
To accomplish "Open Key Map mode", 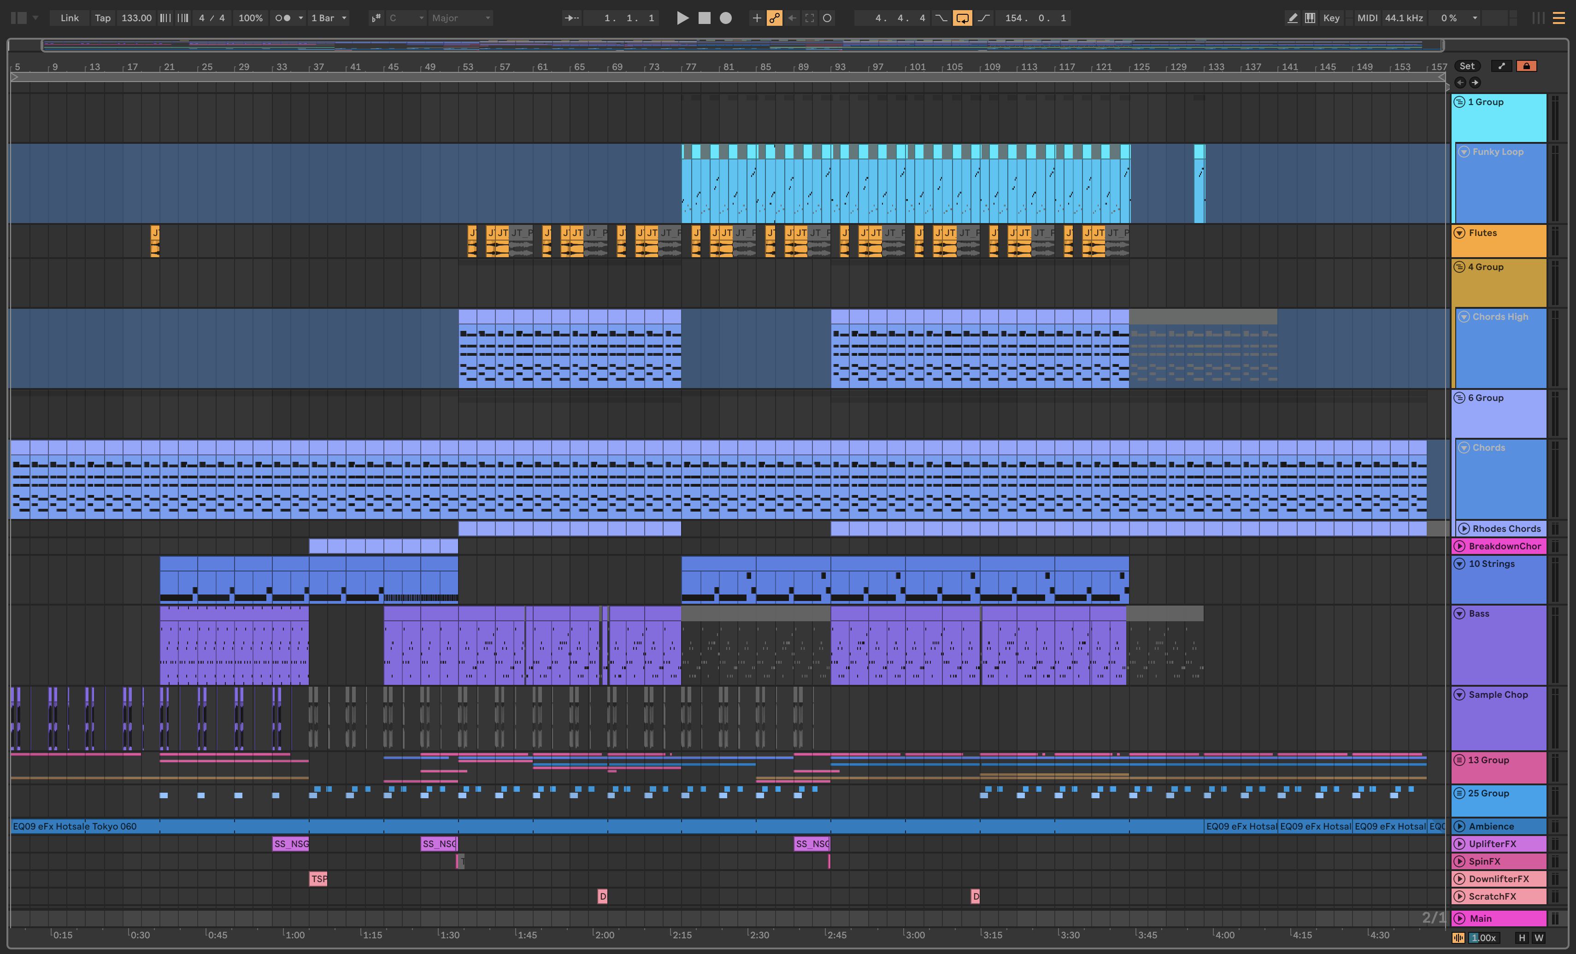I will [1331, 18].
